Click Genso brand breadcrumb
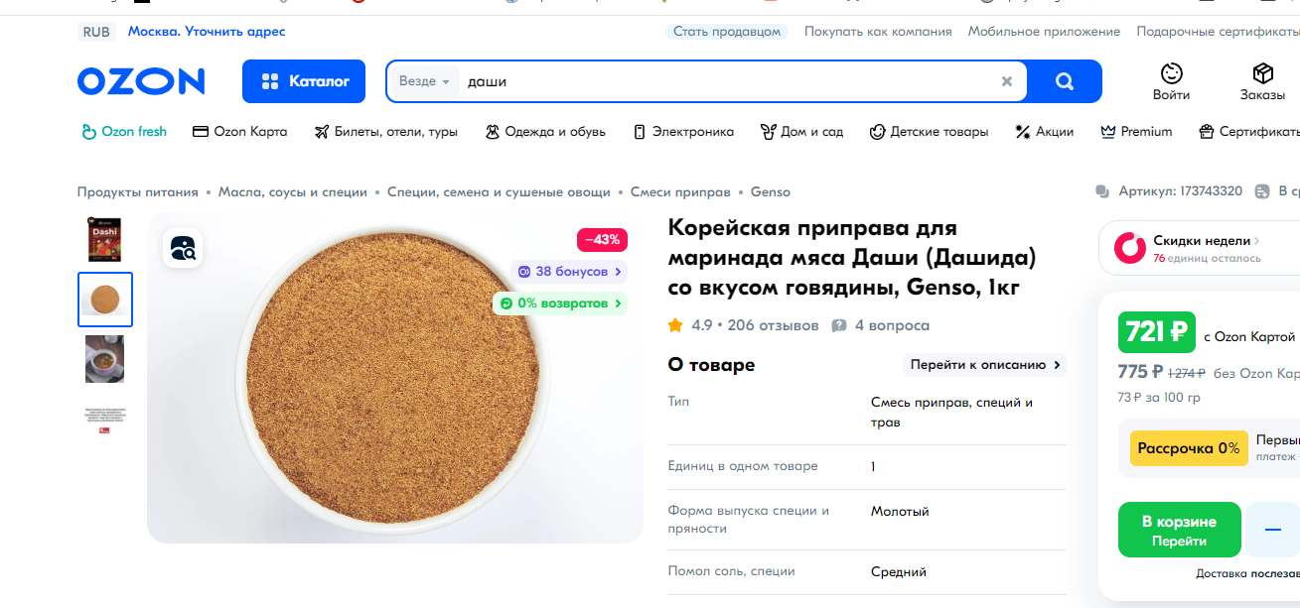The height and width of the screenshot is (608, 1300). [x=771, y=191]
